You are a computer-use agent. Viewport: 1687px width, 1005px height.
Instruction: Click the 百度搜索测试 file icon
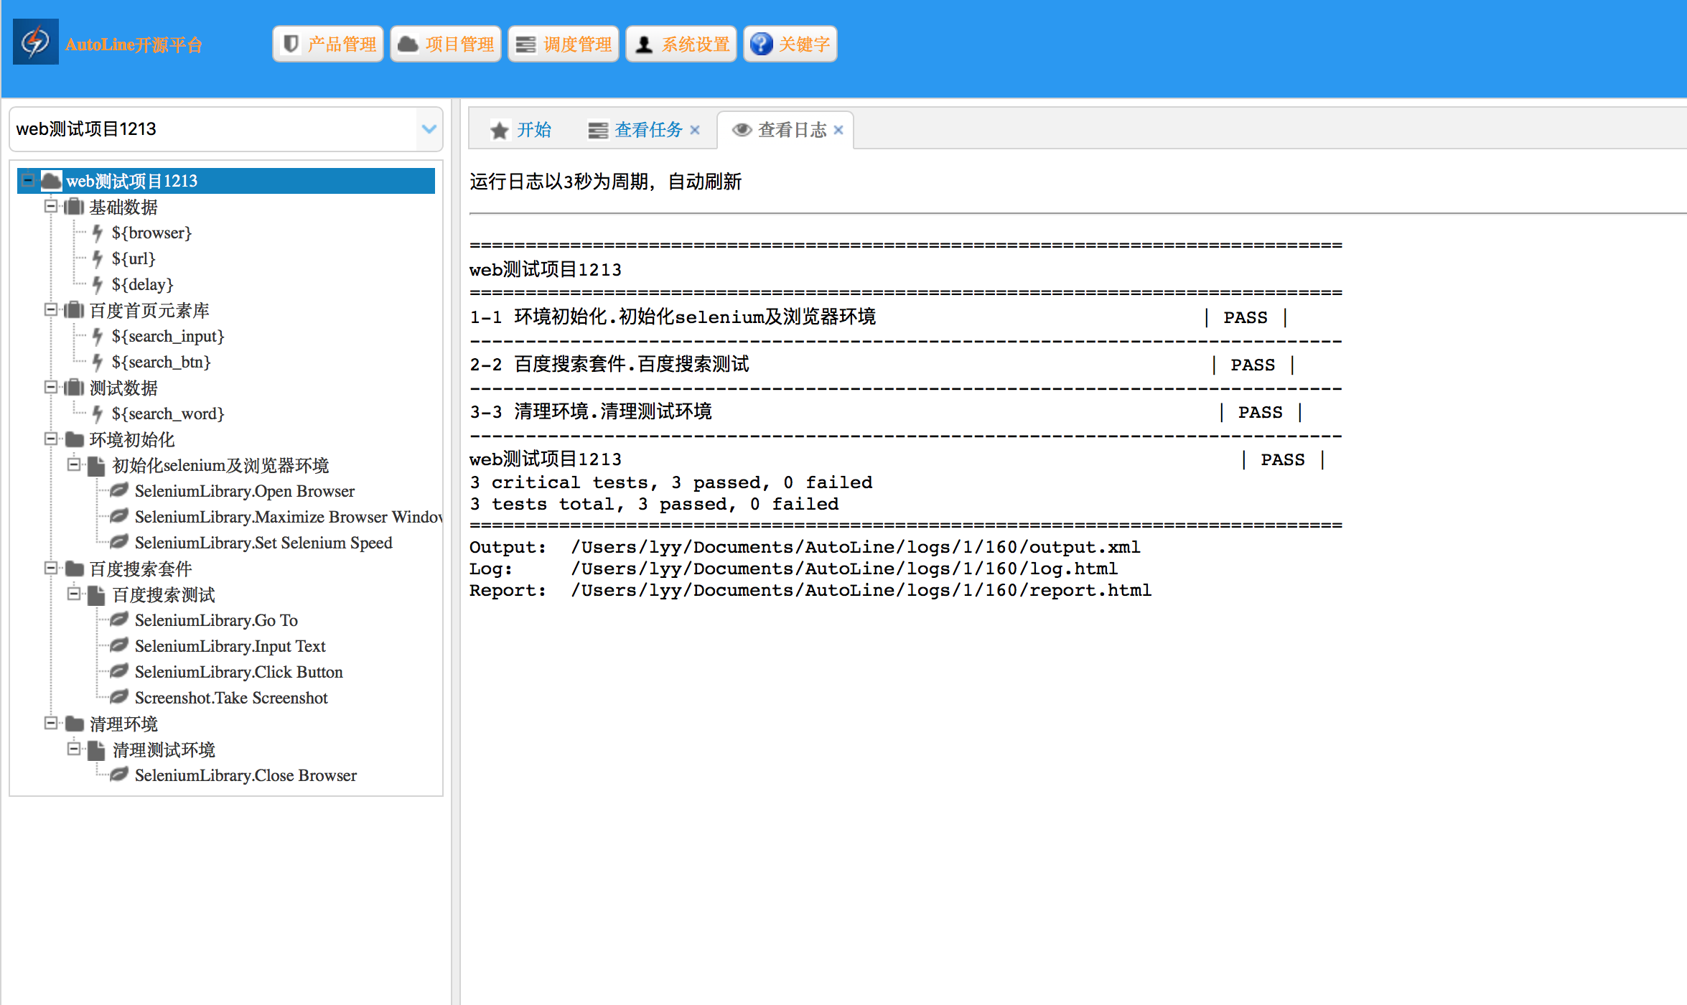click(96, 595)
